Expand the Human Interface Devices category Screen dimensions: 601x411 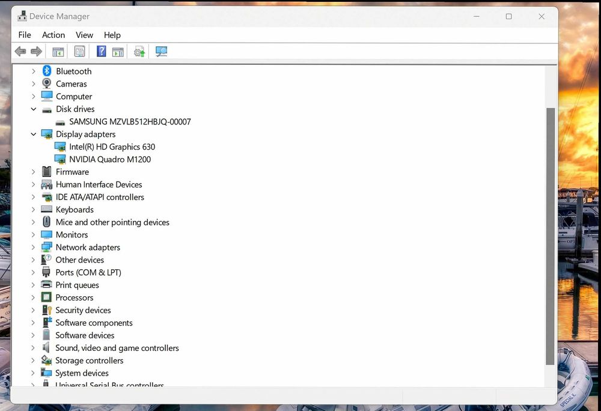(33, 184)
